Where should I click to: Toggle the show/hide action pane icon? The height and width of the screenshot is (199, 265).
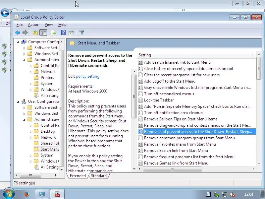71,33
